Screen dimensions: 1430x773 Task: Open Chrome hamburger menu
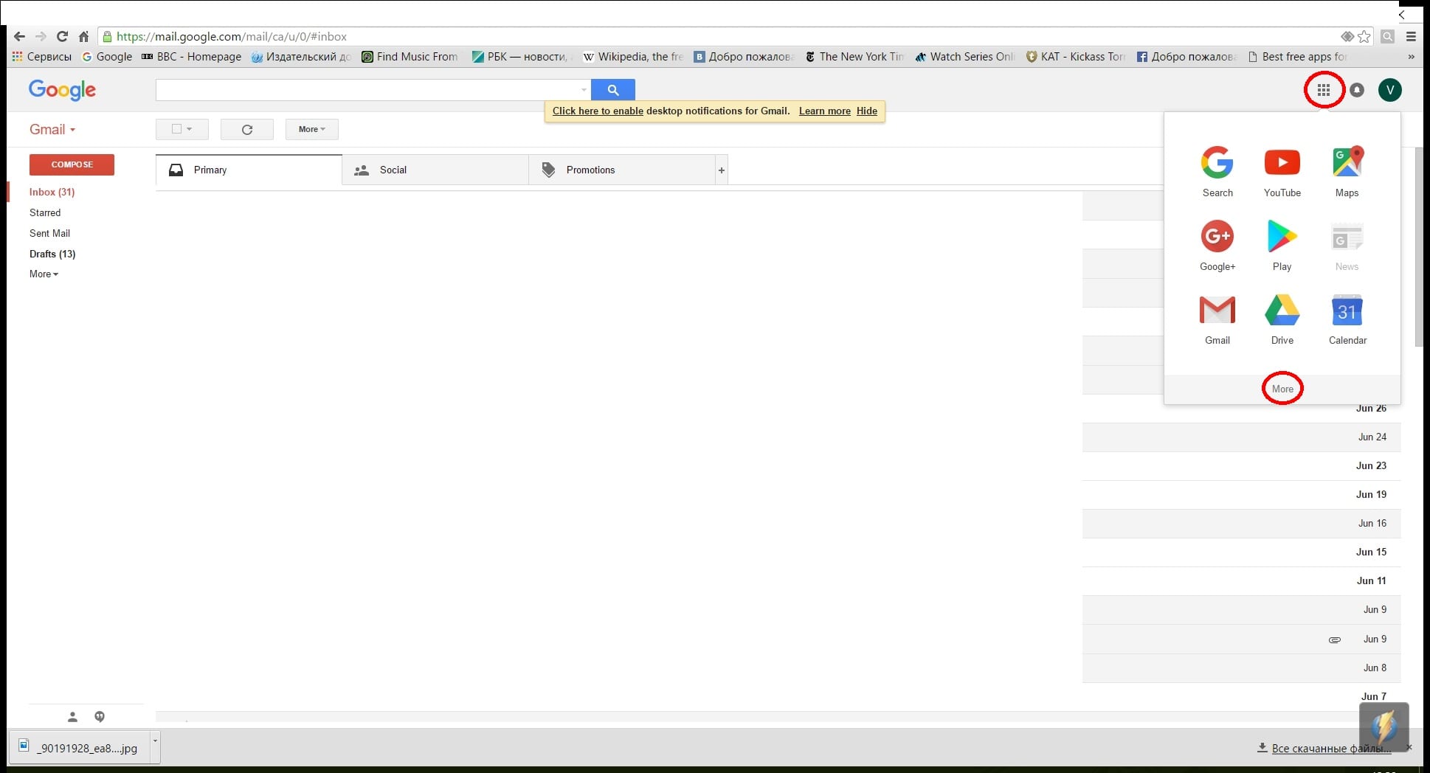pyautogui.click(x=1411, y=36)
